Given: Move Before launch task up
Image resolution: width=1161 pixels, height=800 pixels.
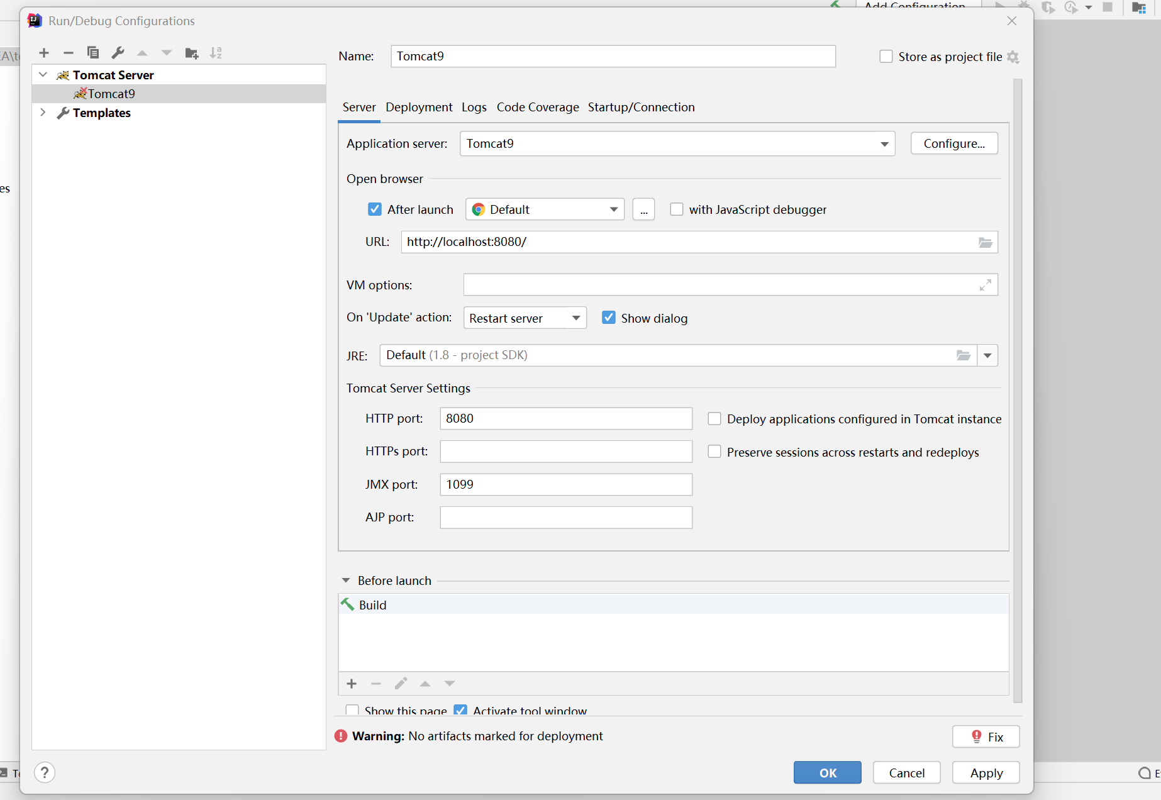Looking at the screenshot, I should coord(425,684).
